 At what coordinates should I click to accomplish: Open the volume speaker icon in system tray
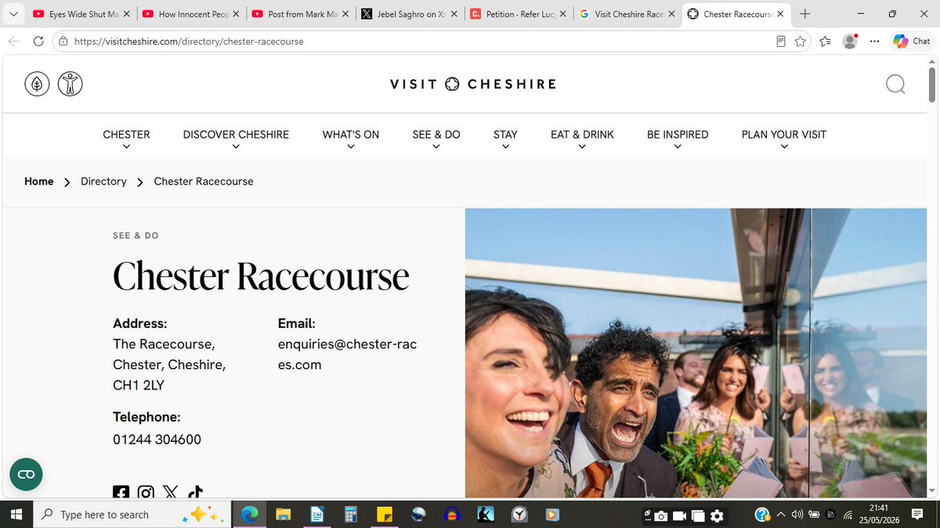[x=797, y=515]
